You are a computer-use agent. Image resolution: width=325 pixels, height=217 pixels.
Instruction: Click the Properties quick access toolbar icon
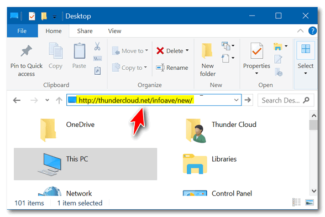[32, 16]
